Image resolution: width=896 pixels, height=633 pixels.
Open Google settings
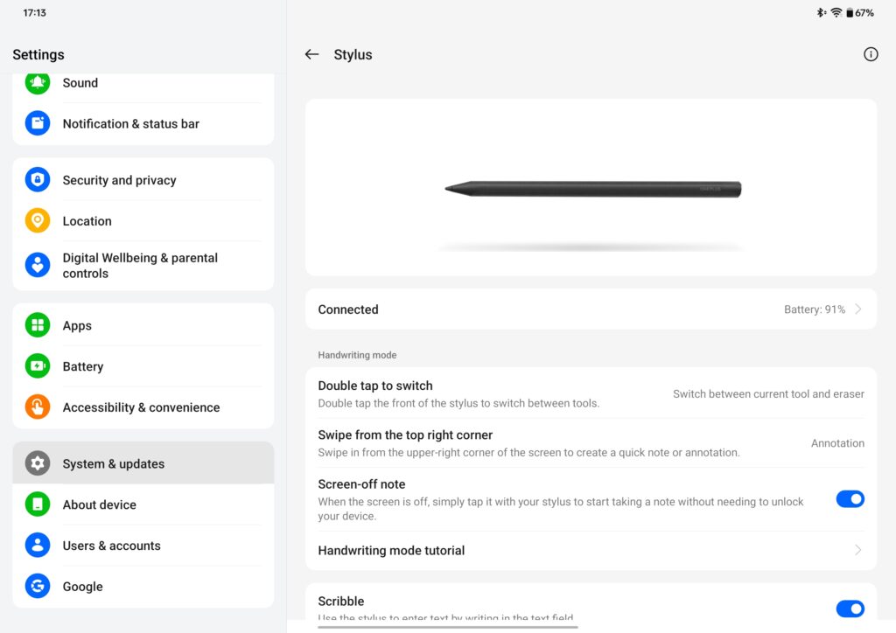143,586
